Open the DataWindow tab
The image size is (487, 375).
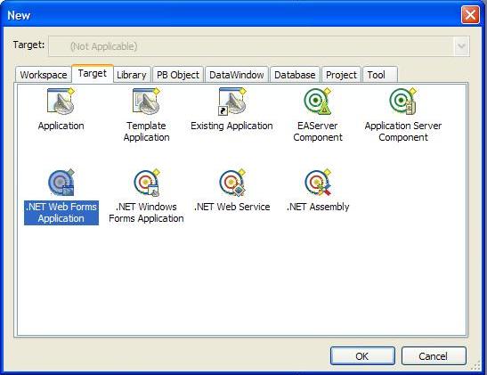[x=237, y=75]
